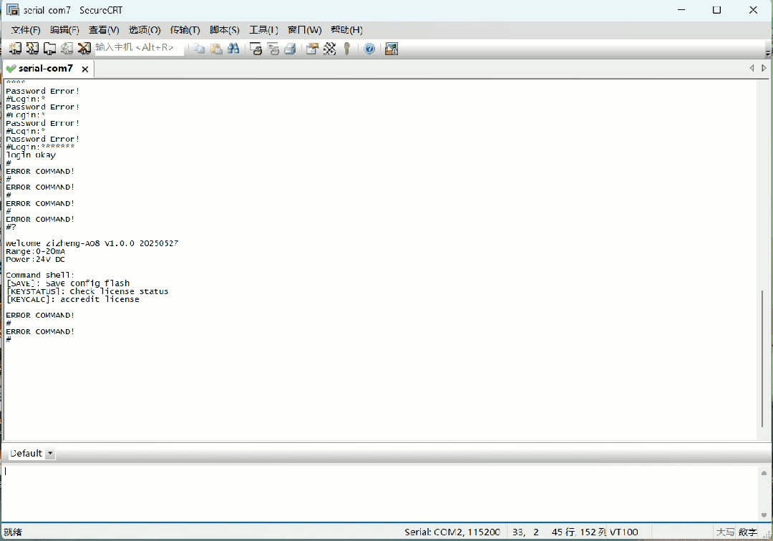Click the key icon for the agent manager

tap(348, 48)
